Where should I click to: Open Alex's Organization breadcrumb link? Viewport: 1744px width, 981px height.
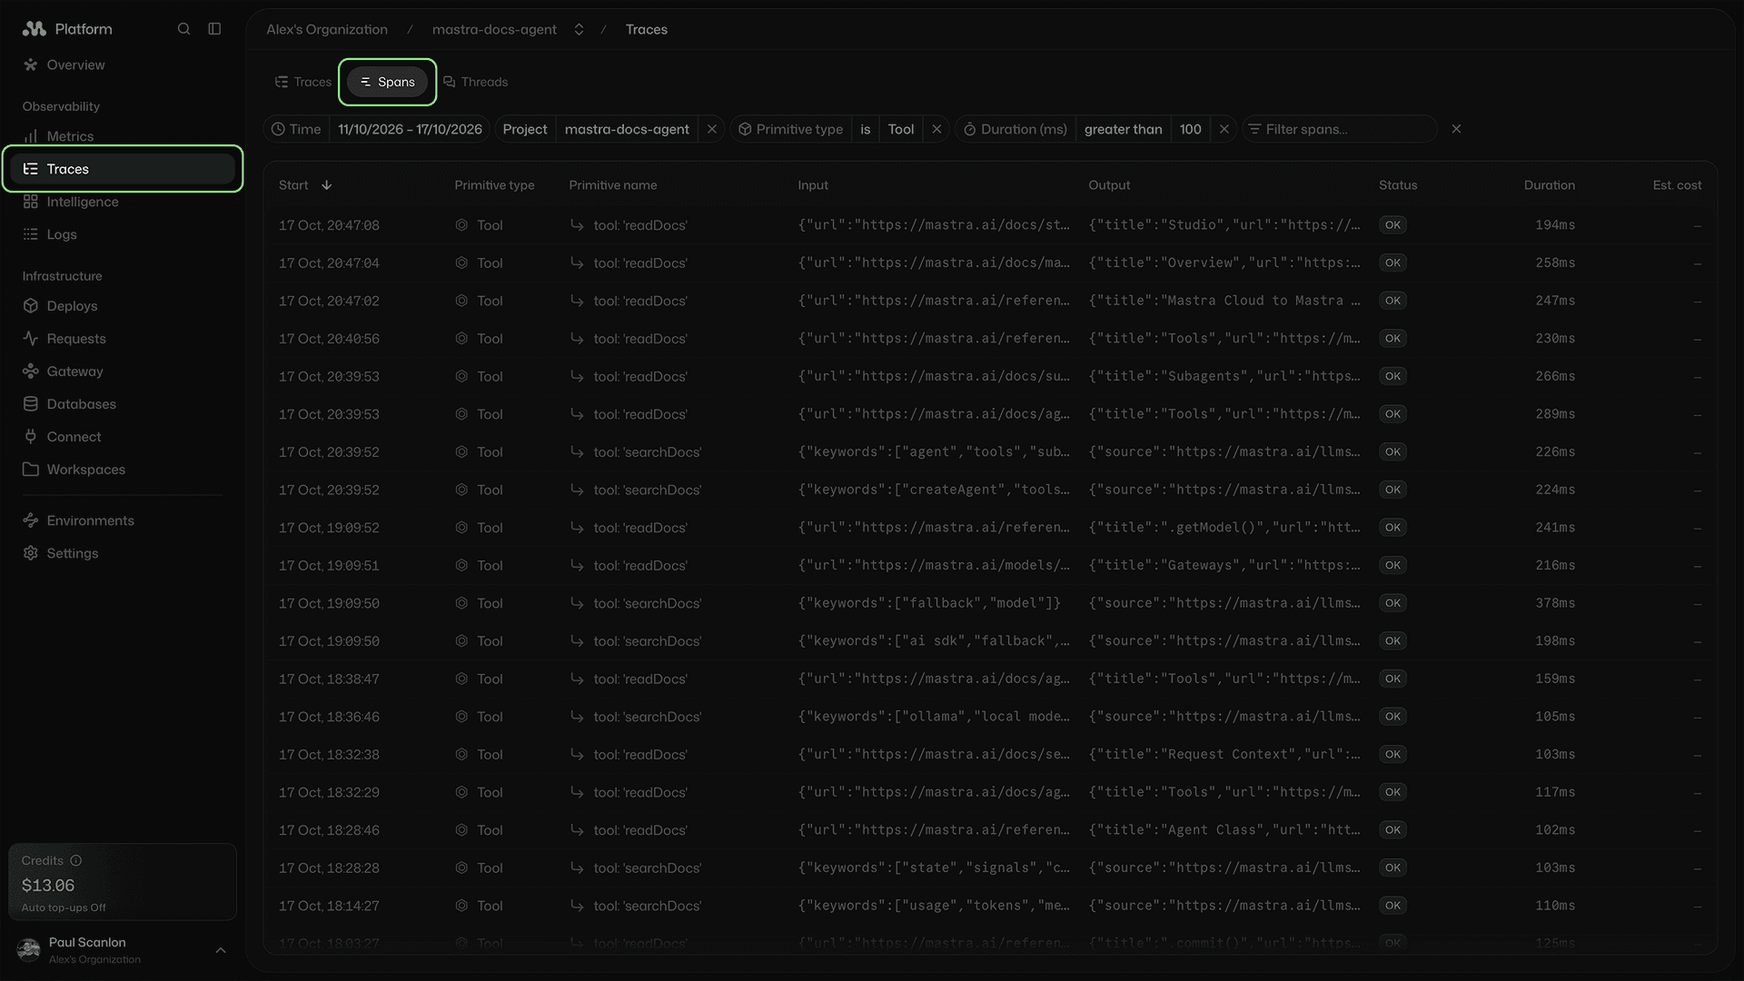click(x=327, y=29)
